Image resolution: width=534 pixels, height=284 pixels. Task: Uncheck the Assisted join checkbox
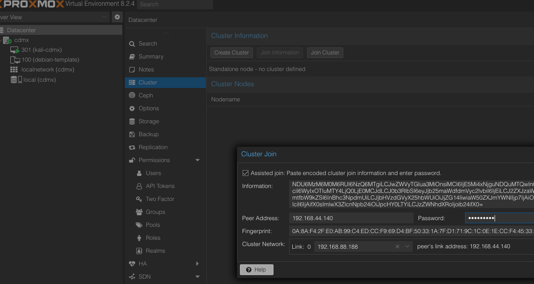pos(245,173)
